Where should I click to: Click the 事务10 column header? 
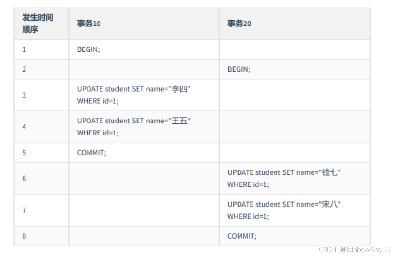tap(89, 24)
